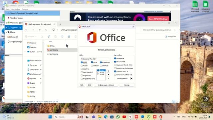Viewport: 213px width, 120px height.
Task: Enable Разрешить обновления checkbox
Action: 115,68
